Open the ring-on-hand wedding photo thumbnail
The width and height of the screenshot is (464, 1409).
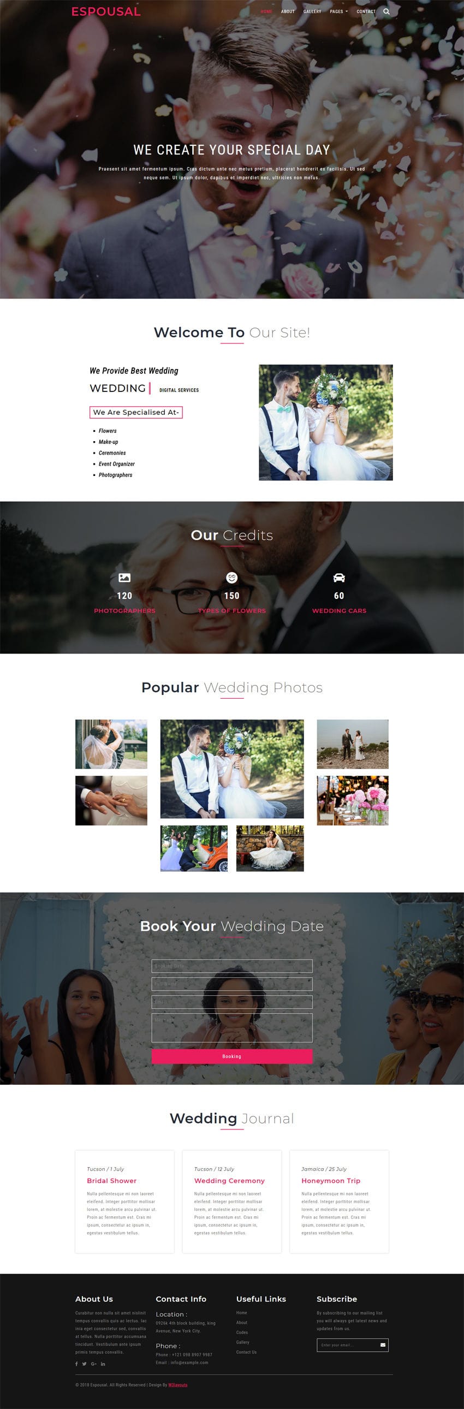coord(111,800)
